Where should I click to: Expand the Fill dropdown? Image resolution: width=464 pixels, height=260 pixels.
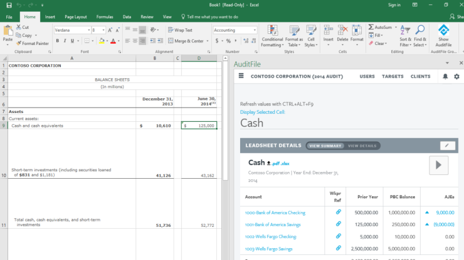click(x=382, y=36)
